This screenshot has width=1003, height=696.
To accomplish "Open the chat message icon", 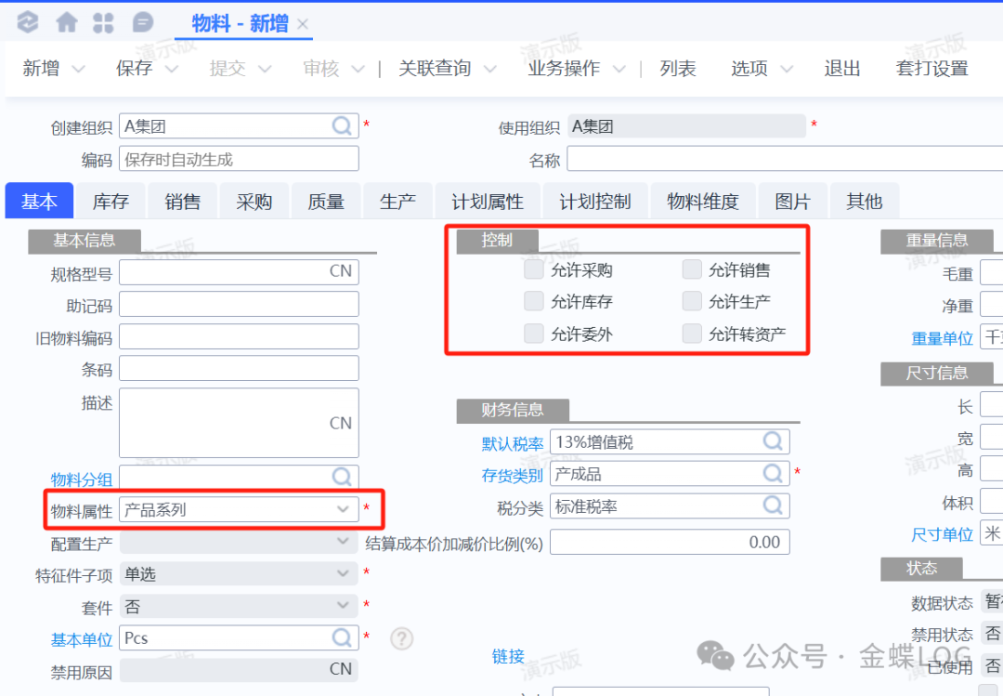I will (x=142, y=22).
